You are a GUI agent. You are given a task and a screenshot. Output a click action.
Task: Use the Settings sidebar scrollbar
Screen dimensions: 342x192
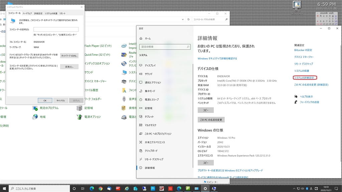pyautogui.click(x=193, y=115)
